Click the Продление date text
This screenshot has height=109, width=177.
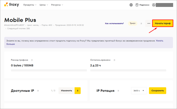pyautogui.click(x=69, y=25)
